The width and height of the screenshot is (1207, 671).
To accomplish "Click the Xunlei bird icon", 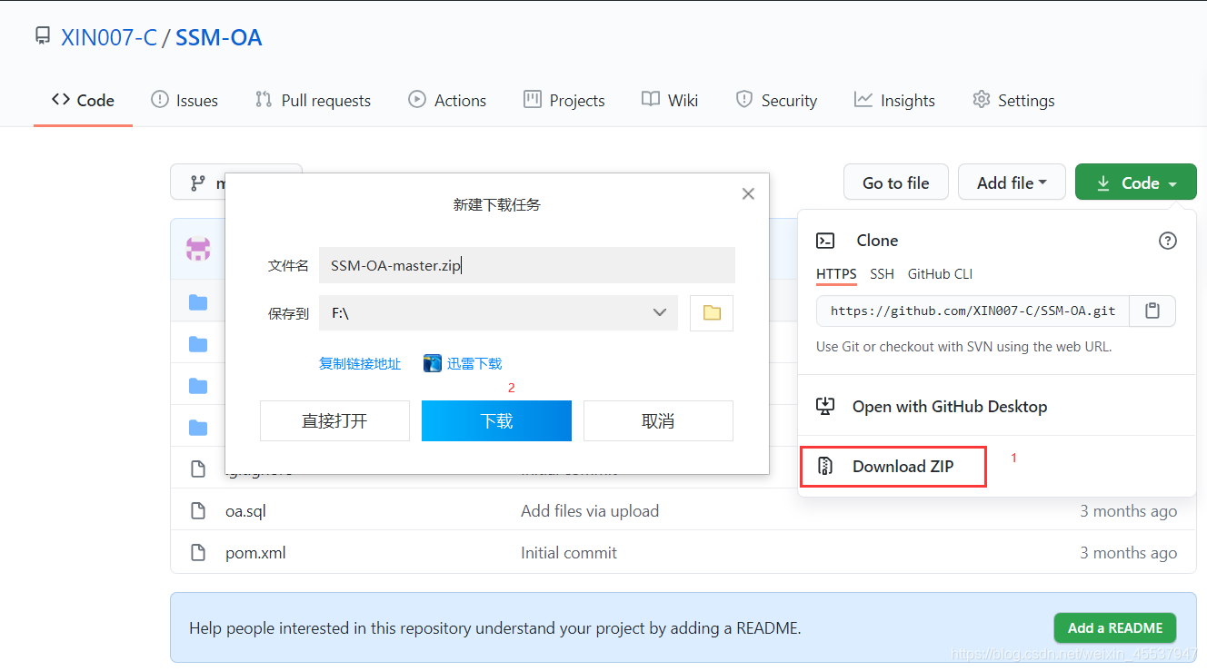I will [433, 363].
